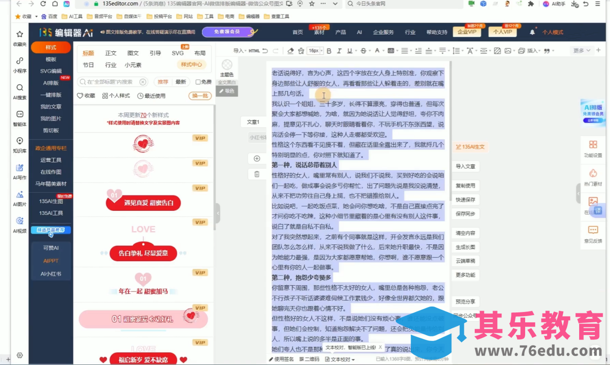
Task: Click the 主题色 theme color circle
Action: pos(227,65)
